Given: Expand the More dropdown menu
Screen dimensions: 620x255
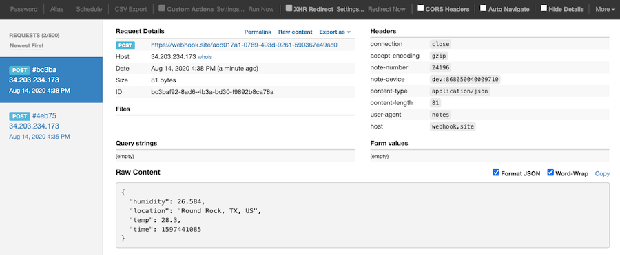Looking at the screenshot, I should click(605, 9).
